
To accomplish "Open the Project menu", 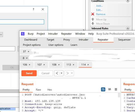I will [41, 34].
